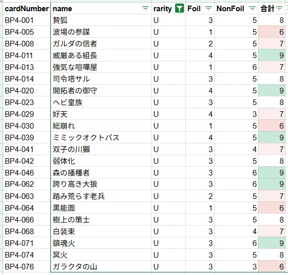This screenshot has height=275, width=288.
Task: Select cell BP4-063
Action: tap(26, 196)
